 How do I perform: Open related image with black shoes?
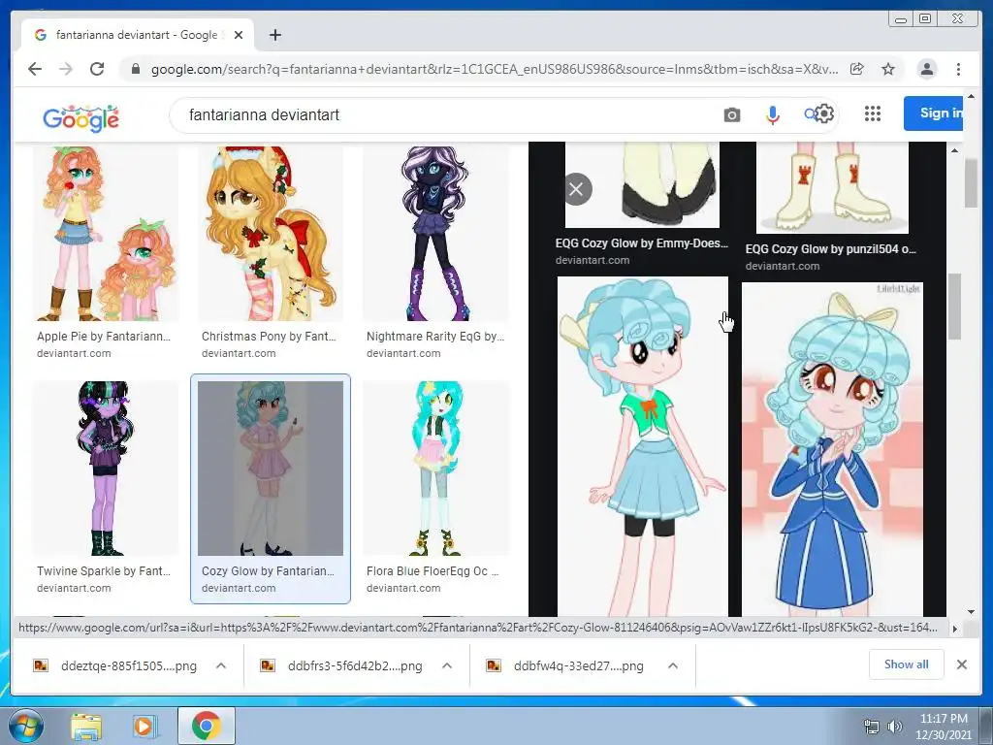point(642,184)
